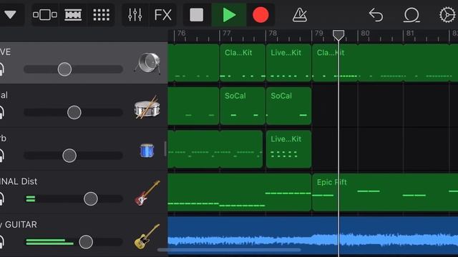The width and height of the screenshot is (458, 257).
Task: Click the track header resize handle
Action: [x=165, y=149]
